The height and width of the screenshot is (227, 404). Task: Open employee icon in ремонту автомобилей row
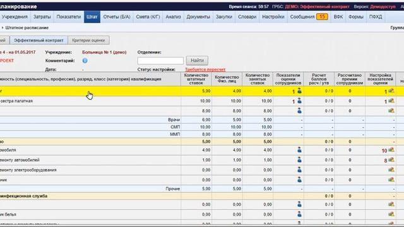(x=299, y=160)
